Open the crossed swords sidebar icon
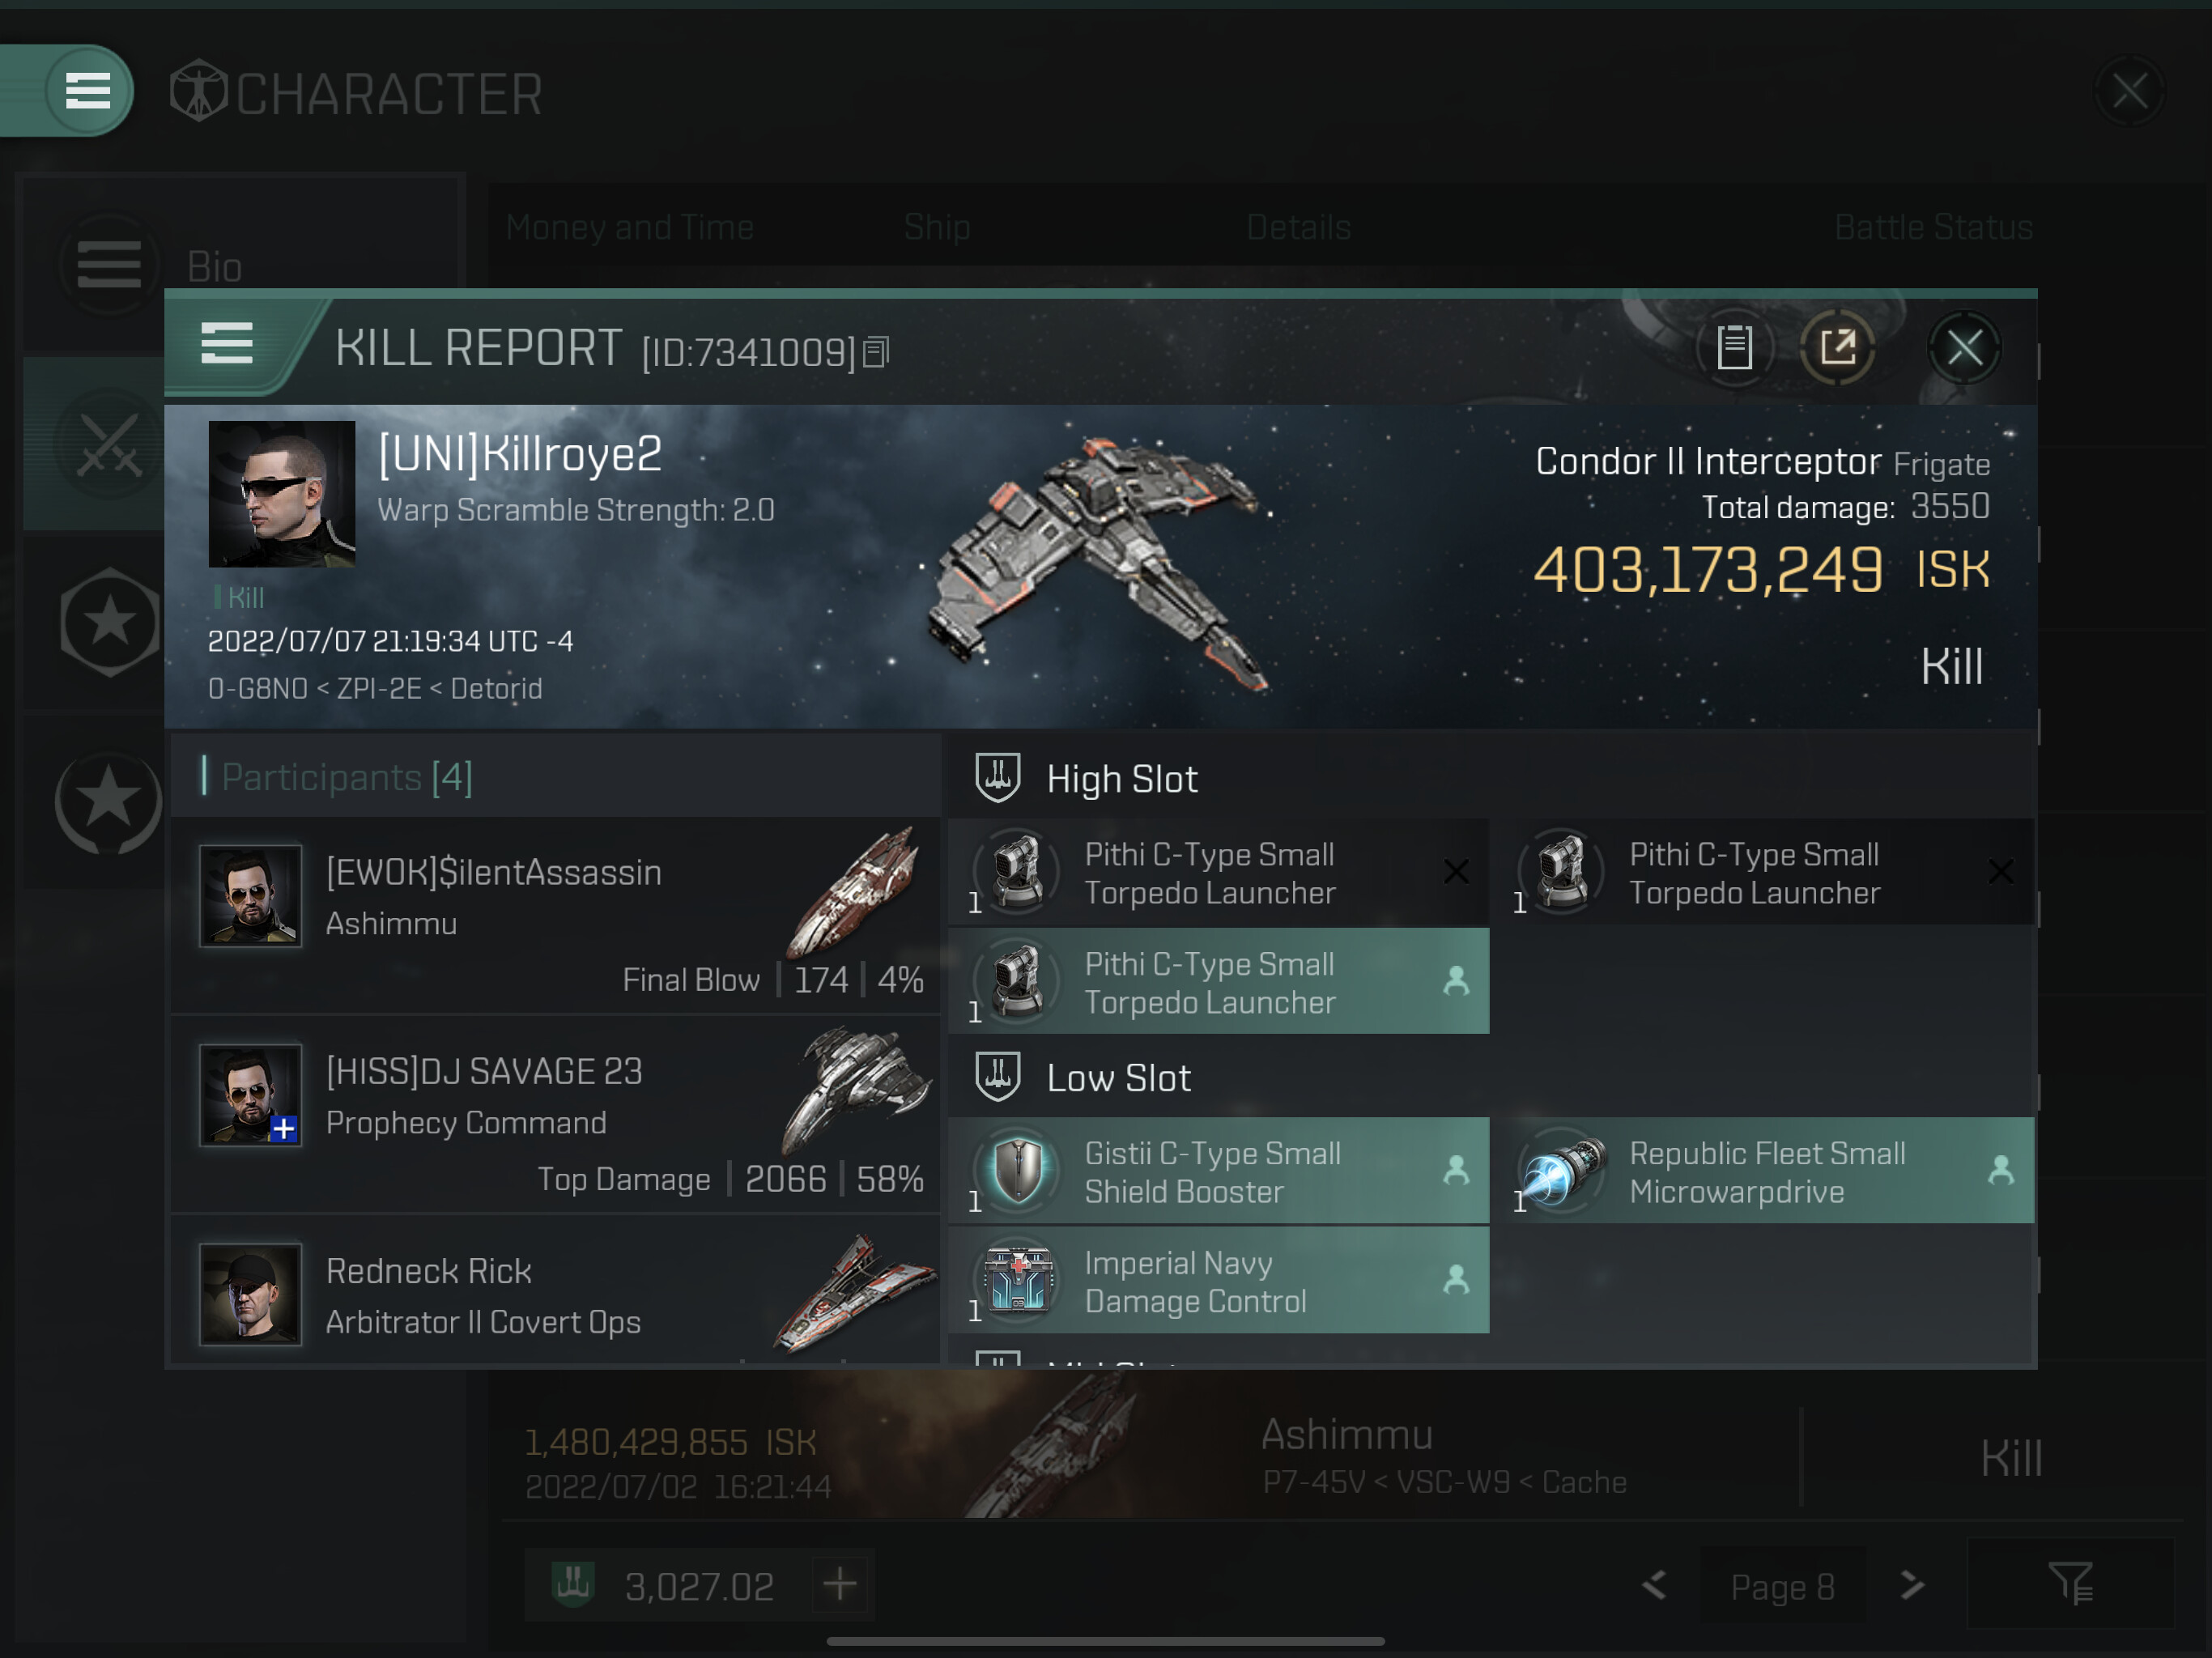 tap(108, 445)
